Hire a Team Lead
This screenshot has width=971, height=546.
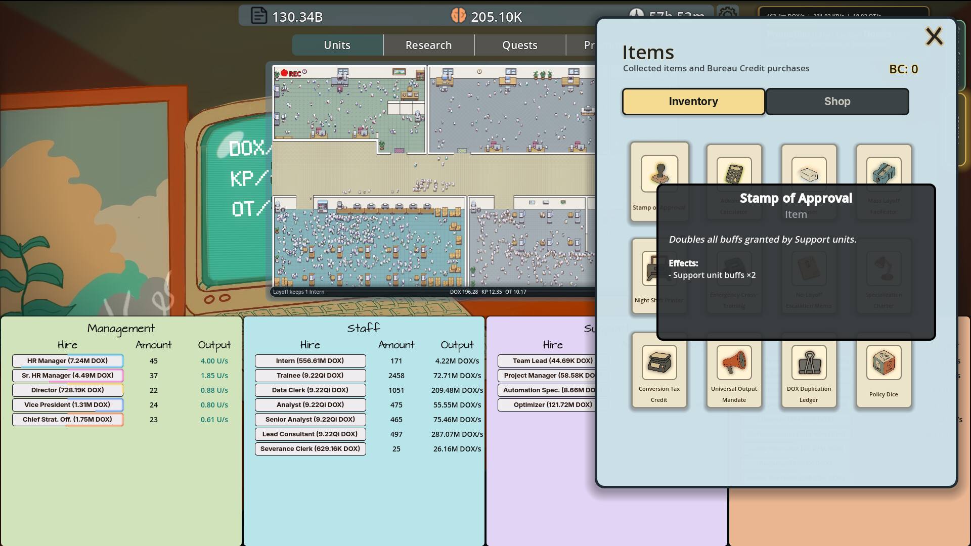(547, 361)
